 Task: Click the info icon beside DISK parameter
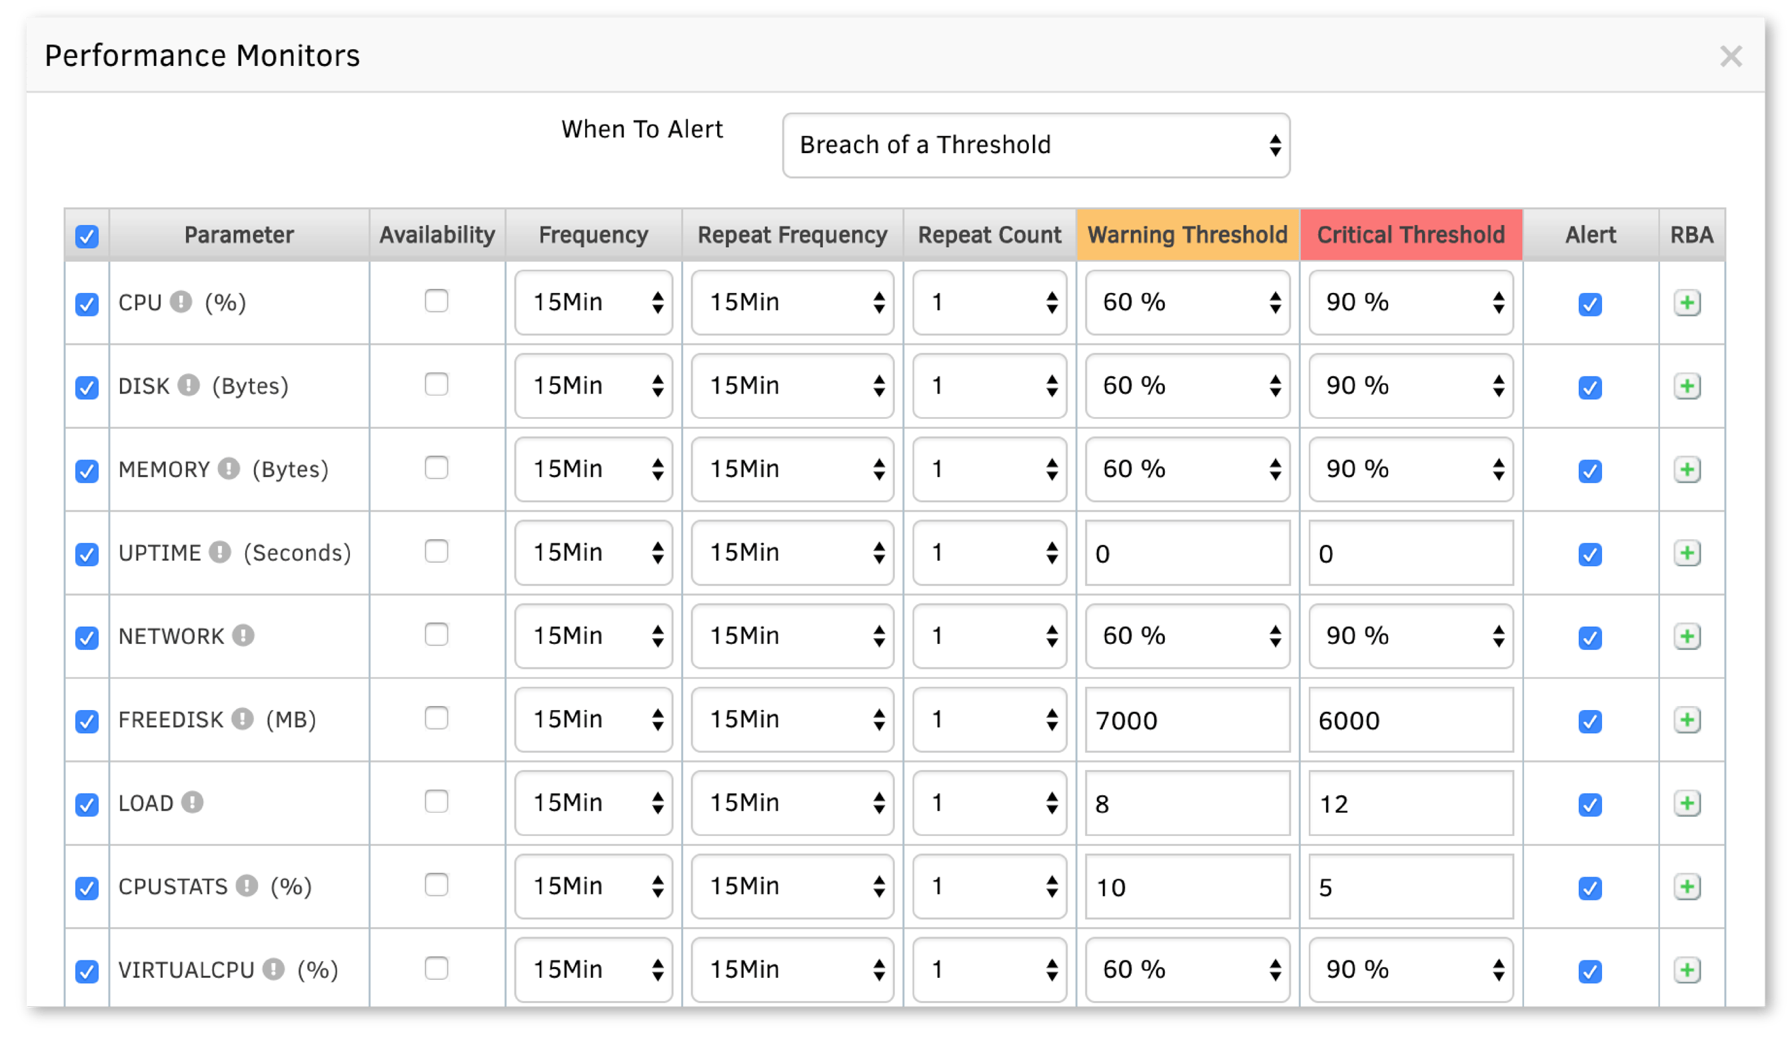tap(189, 385)
